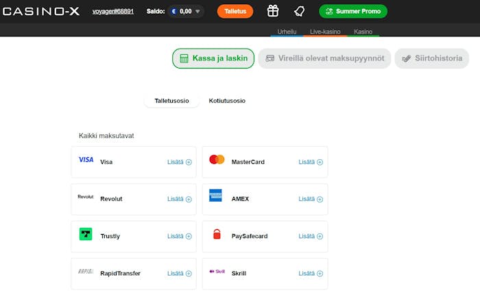The height and width of the screenshot is (293, 480).
Task: Click the Siirtohistoria check-mark icon
Action: [x=406, y=58]
